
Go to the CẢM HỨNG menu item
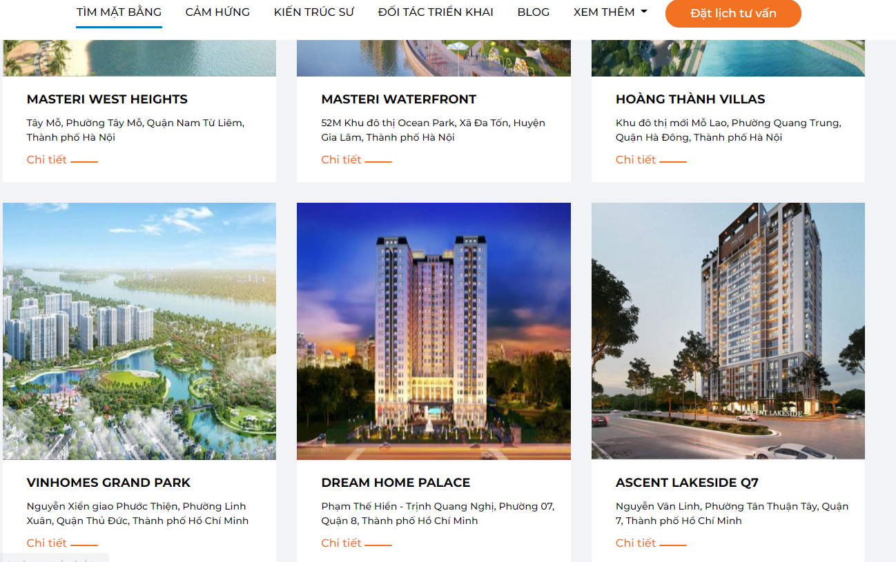tap(217, 12)
